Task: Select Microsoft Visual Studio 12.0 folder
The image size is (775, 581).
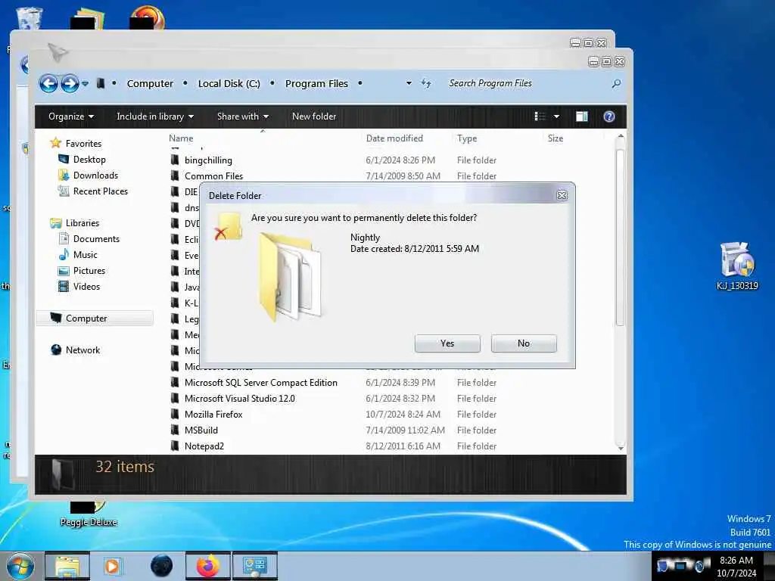Action: 240,398
